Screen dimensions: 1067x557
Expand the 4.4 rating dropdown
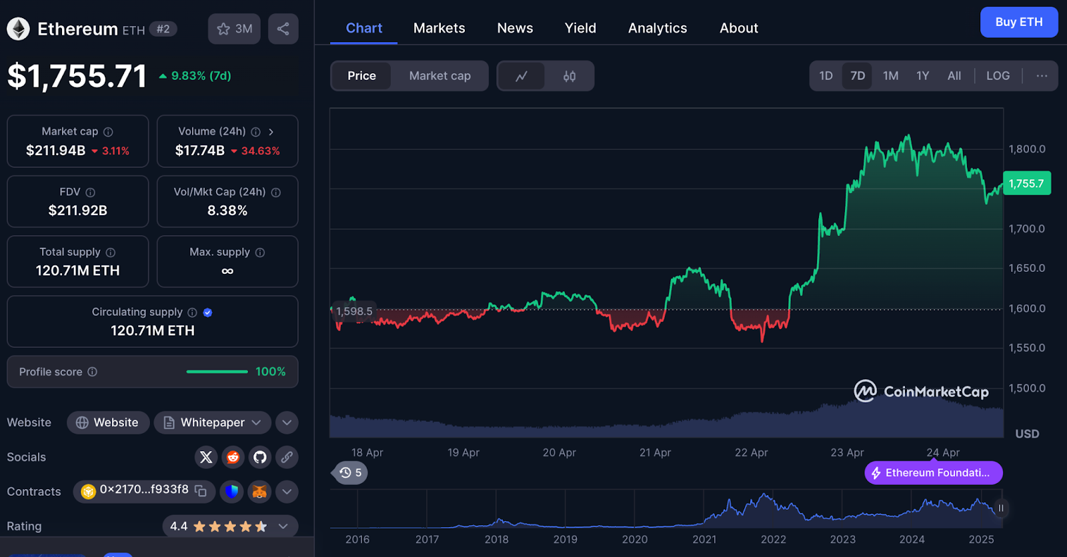coord(230,526)
